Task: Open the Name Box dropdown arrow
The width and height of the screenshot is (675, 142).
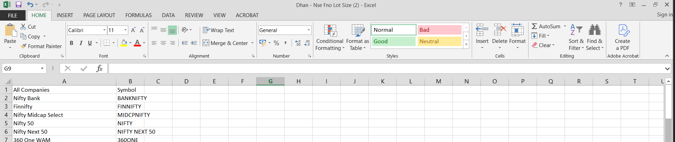Action: (x=42, y=68)
